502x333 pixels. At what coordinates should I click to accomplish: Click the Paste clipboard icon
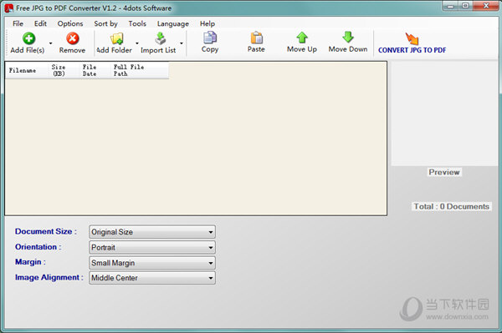[x=257, y=38]
